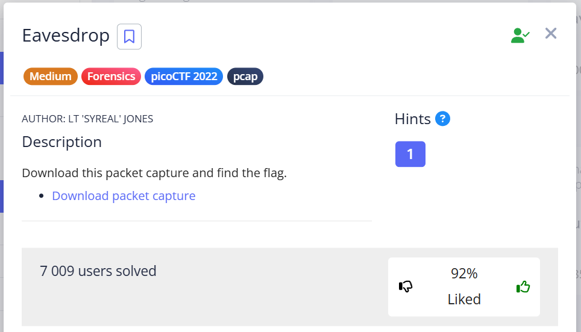Reveal hint number 1
The height and width of the screenshot is (332, 581).
tap(410, 154)
